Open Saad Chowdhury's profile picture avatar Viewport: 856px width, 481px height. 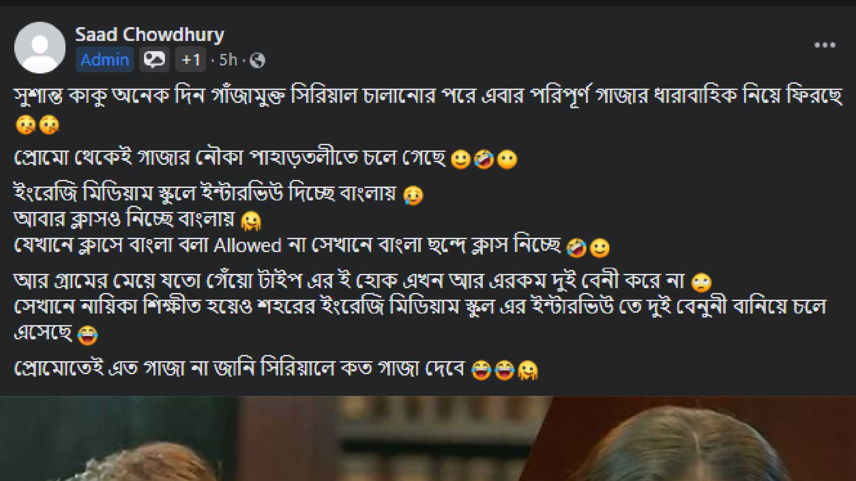coord(40,48)
